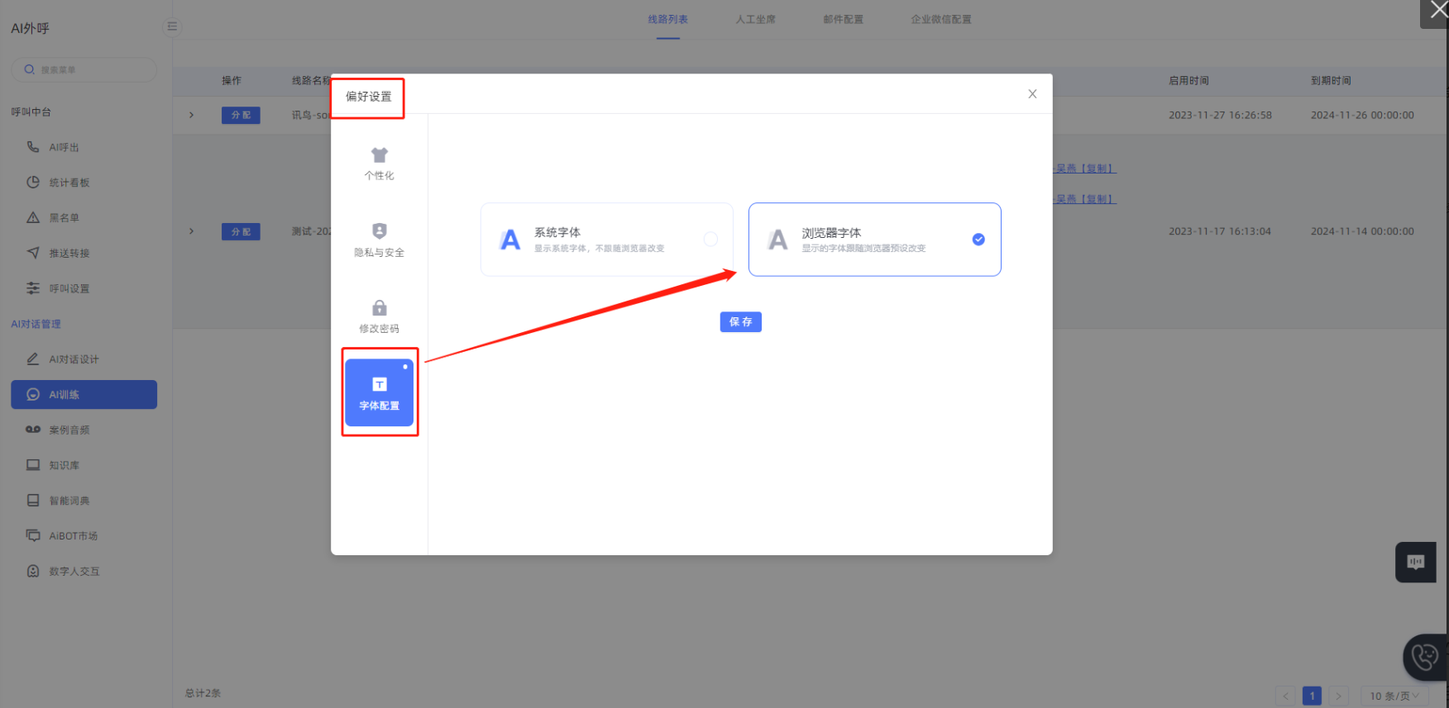Click the 保存 save button
Screen dimensions: 1449x708
740,322
